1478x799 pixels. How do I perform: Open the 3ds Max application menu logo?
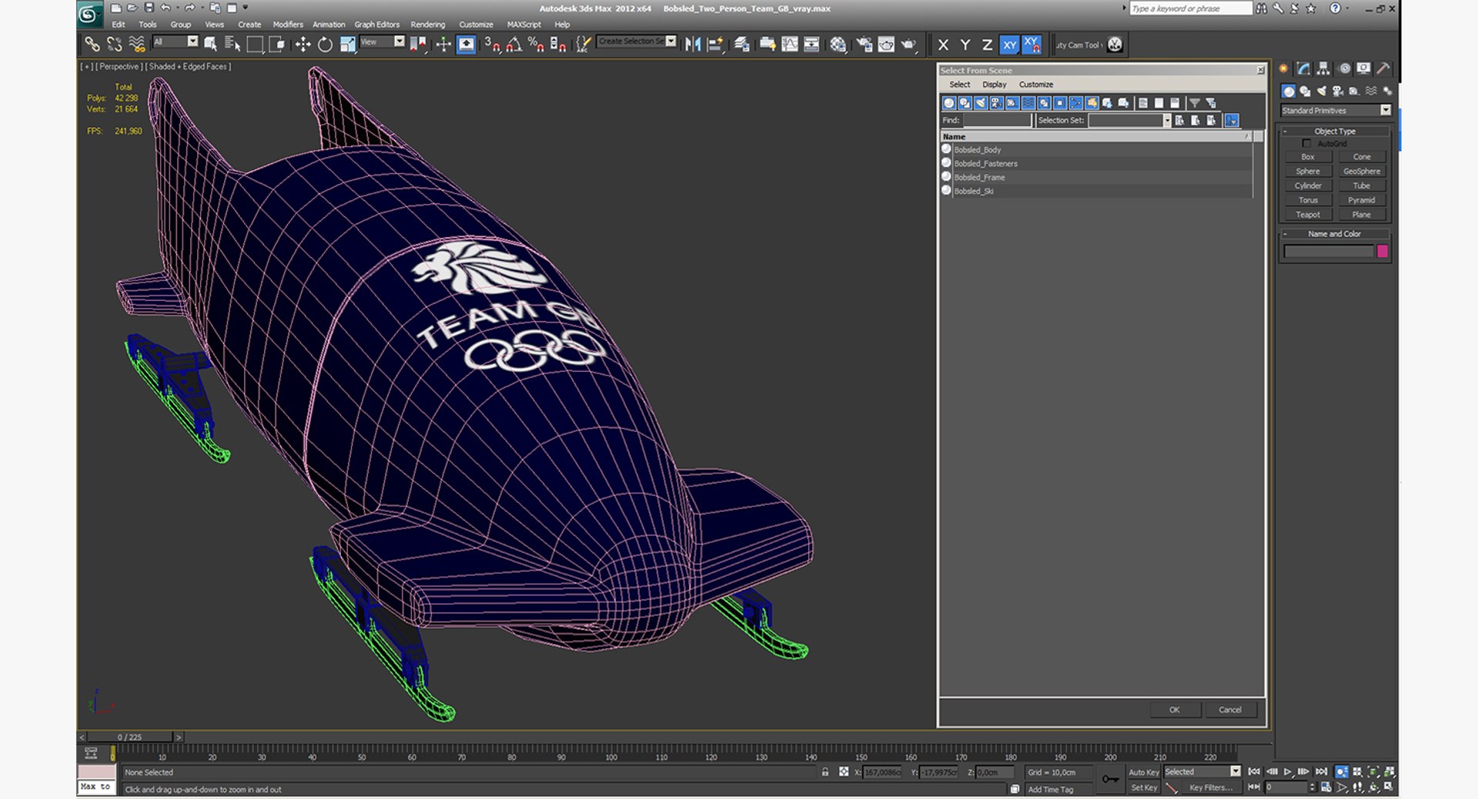(89, 13)
